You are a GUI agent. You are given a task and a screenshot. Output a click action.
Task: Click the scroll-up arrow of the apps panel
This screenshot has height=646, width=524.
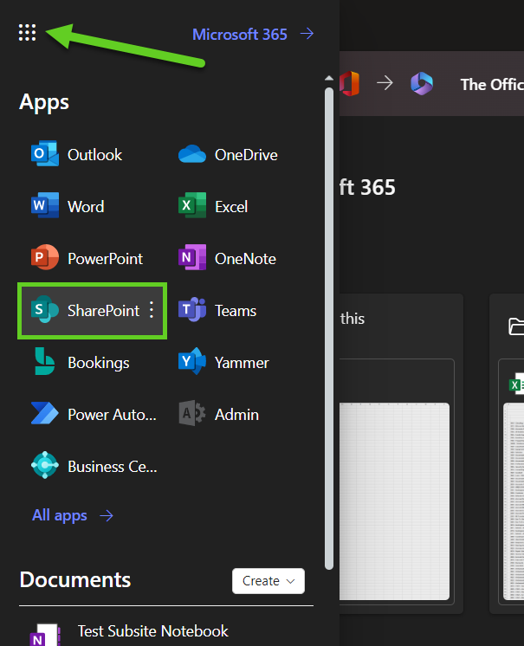[329, 78]
